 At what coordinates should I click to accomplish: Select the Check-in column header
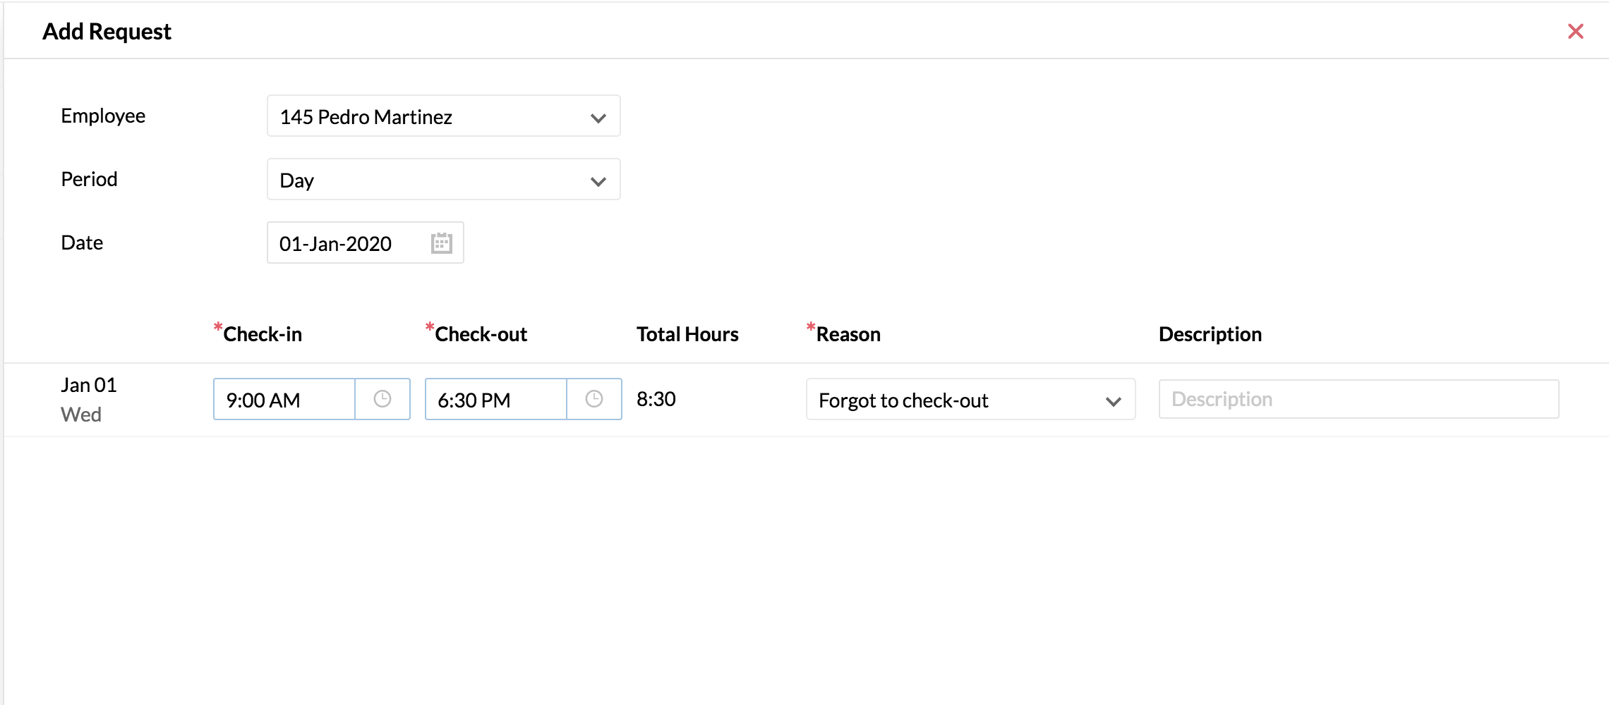262,334
